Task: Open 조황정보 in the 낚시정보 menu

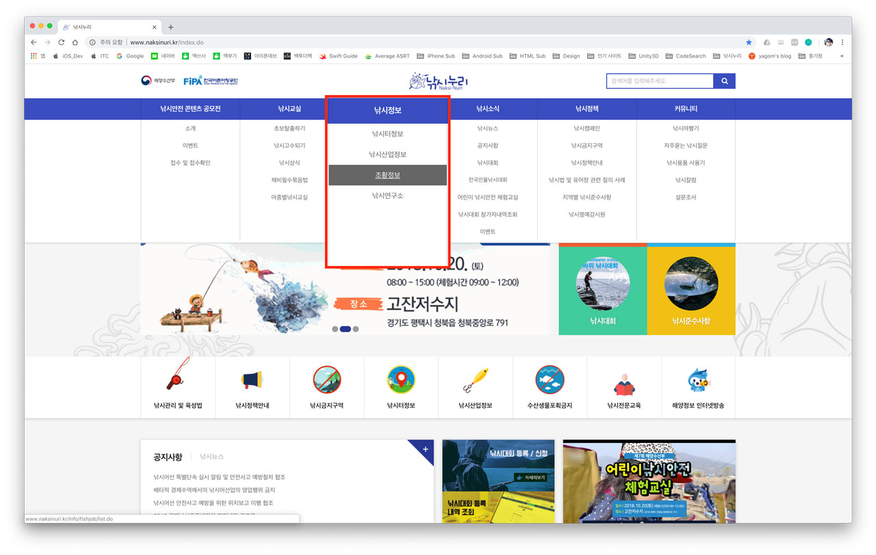Action: tap(387, 175)
